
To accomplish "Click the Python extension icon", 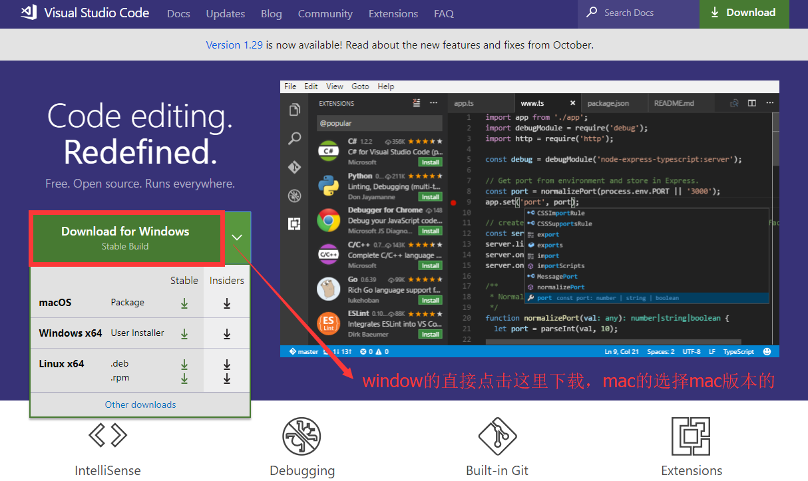I will (x=329, y=186).
